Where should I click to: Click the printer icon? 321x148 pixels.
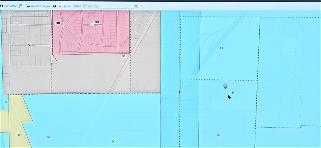click(x=28, y=6)
